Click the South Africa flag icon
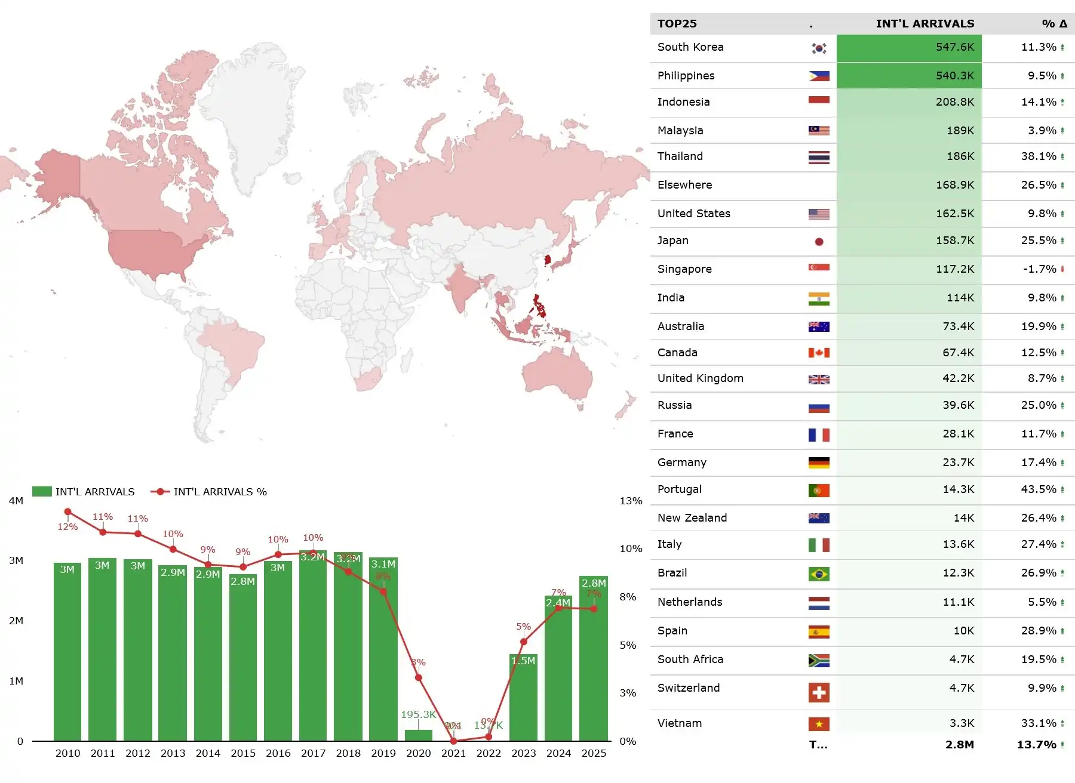This screenshot has height=783, width=1075. click(x=819, y=660)
